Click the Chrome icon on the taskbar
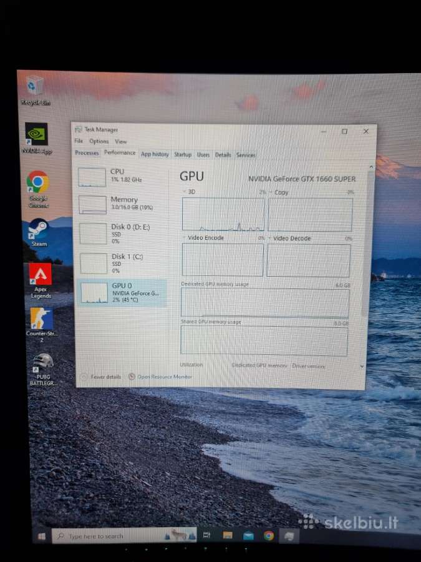The width and height of the screenshot is (421, 562). 268,536
